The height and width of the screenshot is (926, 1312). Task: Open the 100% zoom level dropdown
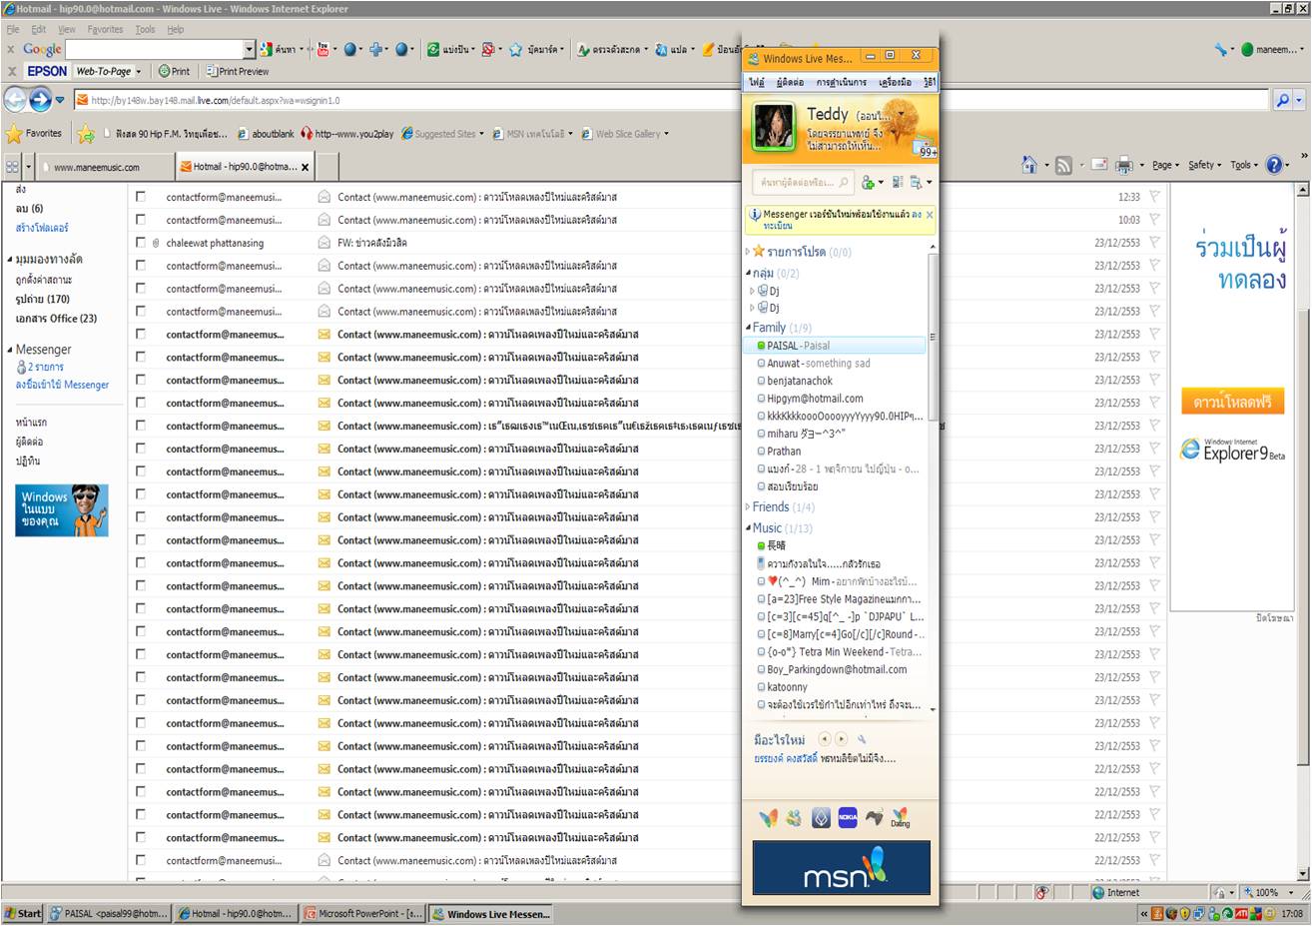click(x=1291, y=892)
